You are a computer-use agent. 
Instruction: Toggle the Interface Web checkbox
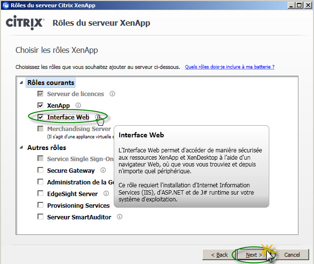[x=40, y=117]
